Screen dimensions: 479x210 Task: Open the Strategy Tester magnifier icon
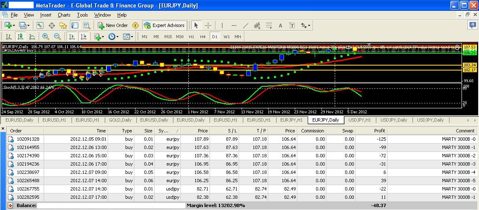pyautogui.click(x=86, y=25)
